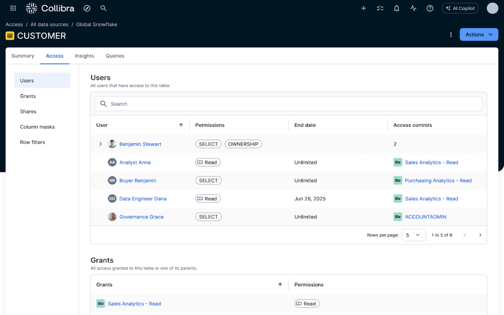Click the plus create icon
This screenshot has width=504, height=315.
(x=364, y=8)
